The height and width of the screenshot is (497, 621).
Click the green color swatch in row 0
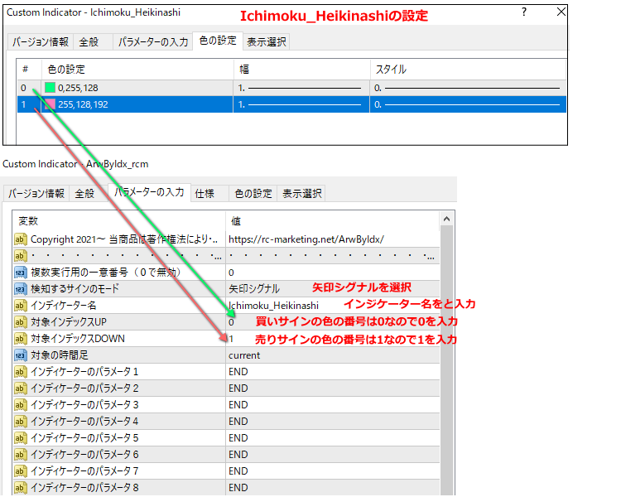click(50, 87)
